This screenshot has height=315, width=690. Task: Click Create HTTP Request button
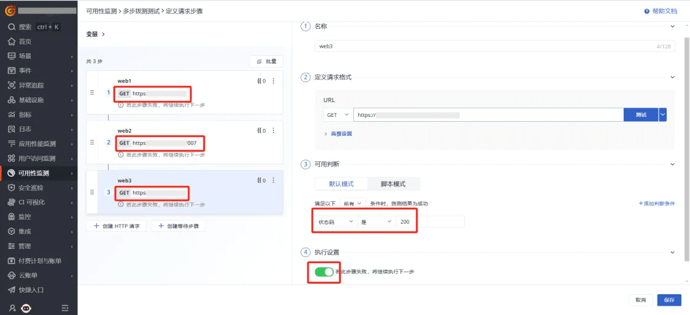(117, 226)
